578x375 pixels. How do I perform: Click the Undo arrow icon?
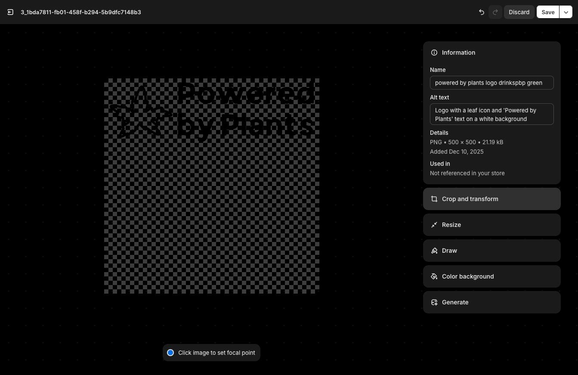482,12
